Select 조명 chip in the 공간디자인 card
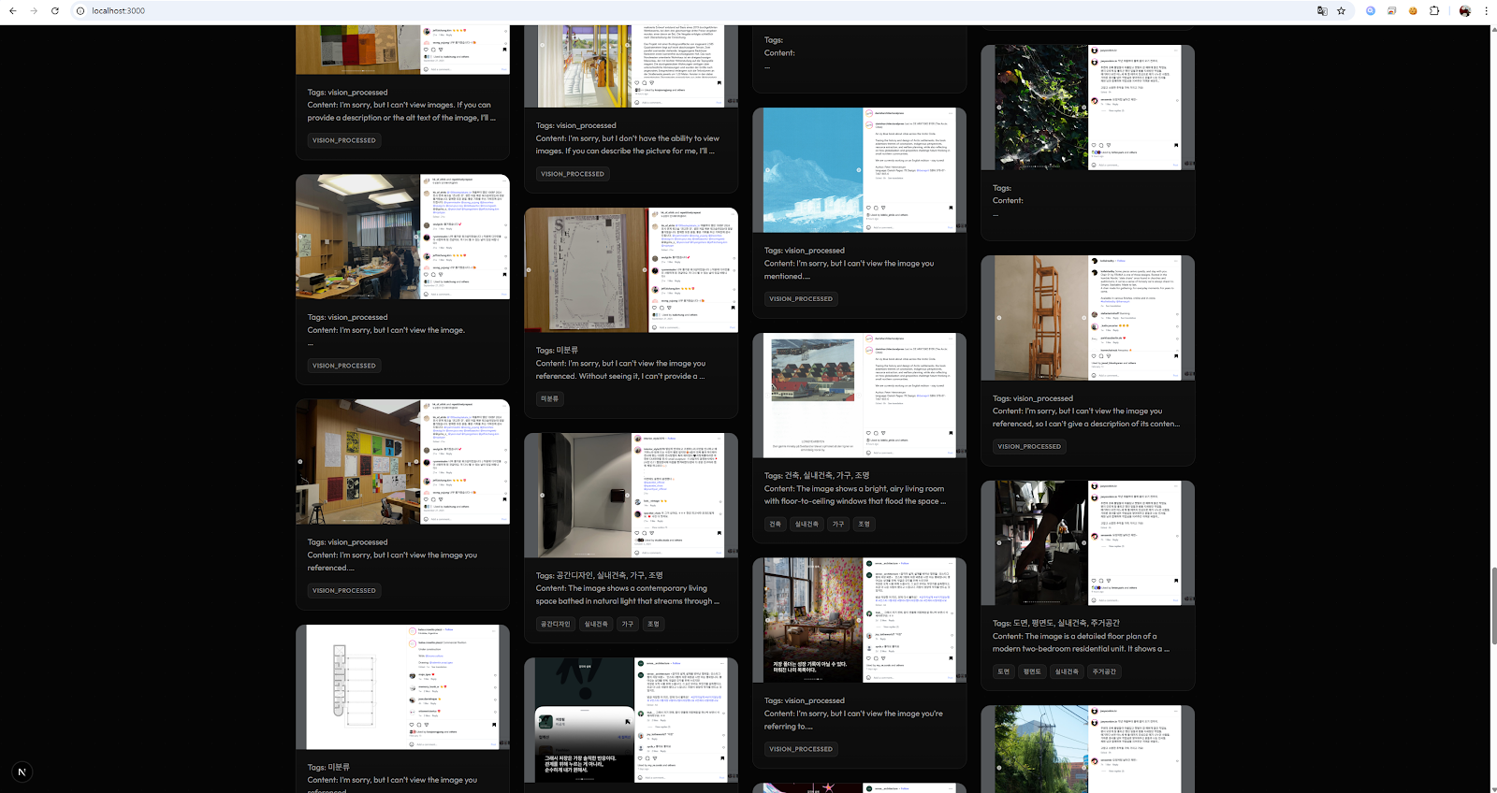The width and height of the screenshot is (1497, 793). pyautogui.click(x=653, y=624)
